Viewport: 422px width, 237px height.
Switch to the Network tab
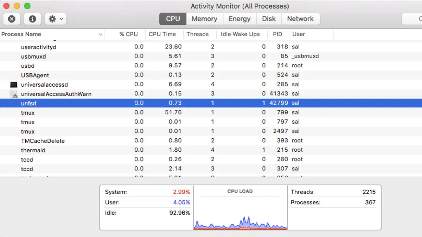tap(300, 19)
